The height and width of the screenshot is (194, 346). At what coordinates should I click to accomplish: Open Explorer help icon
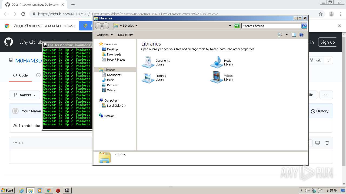tap(301, 35)
